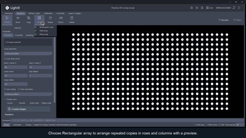Open the Controller ribbon tab
Image resolution: width=246 pixels, height=138 pixels.
60,13
